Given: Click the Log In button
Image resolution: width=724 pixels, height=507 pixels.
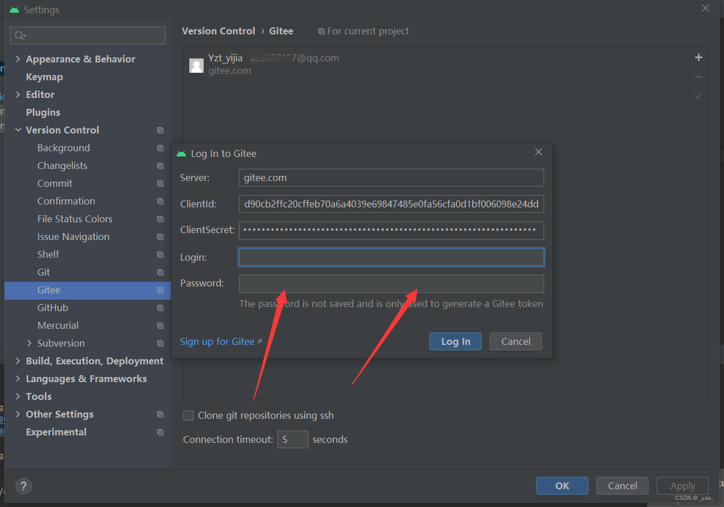Looking at the screenshot, I should (456, 341).
